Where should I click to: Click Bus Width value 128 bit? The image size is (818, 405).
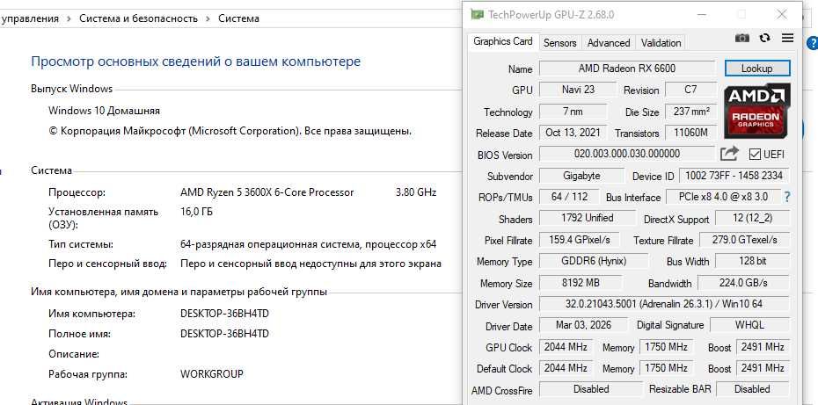[752, 261]
